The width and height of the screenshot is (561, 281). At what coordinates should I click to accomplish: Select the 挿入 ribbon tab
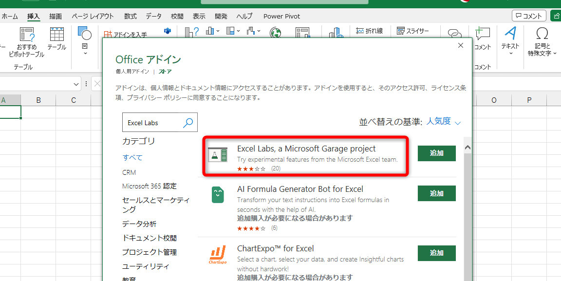[x=34, y=16]
